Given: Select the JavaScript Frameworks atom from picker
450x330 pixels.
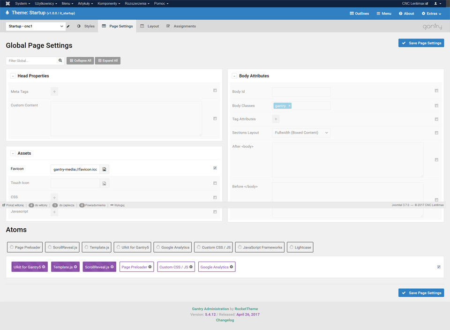Looking at the screenshot, I should (260, 247).
